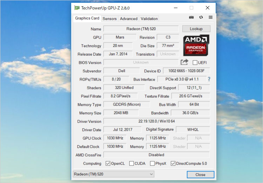This screenshot has width=263, height=183.
Task: Click the AMD Radeon Graphics logo
Action: (x=196, y=45)
